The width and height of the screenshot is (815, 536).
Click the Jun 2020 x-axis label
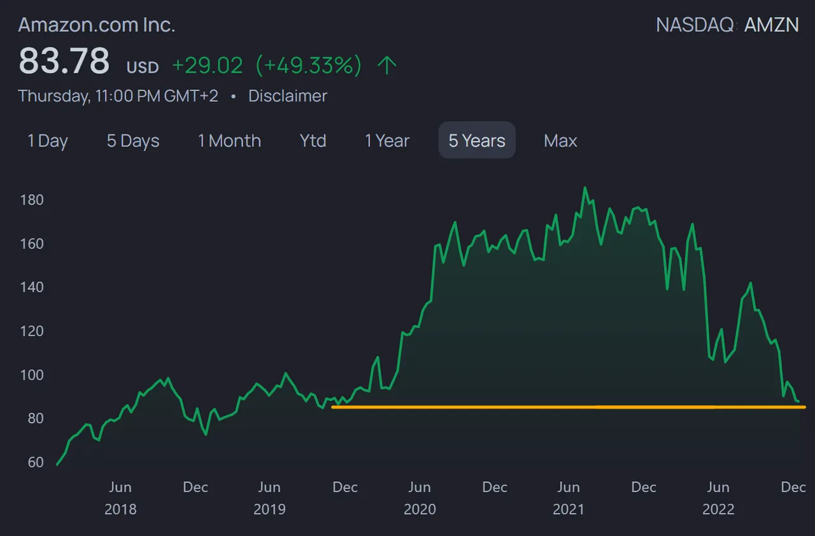[x=420, y=498]
